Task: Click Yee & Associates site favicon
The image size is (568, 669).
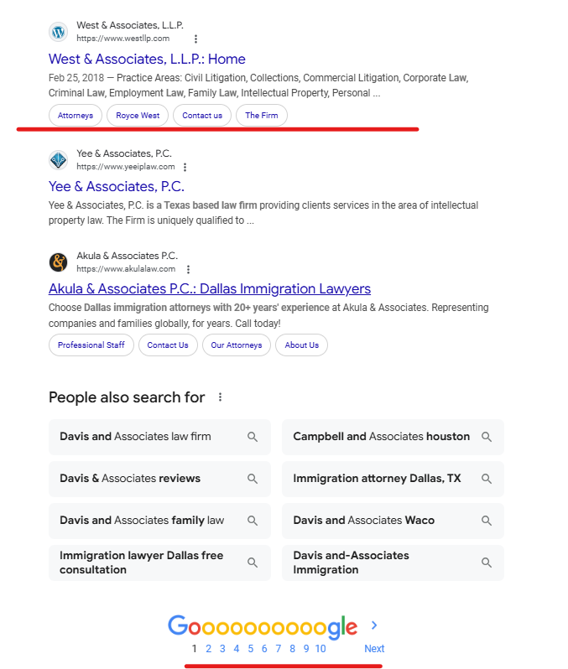Action: [x=59, y=160]
